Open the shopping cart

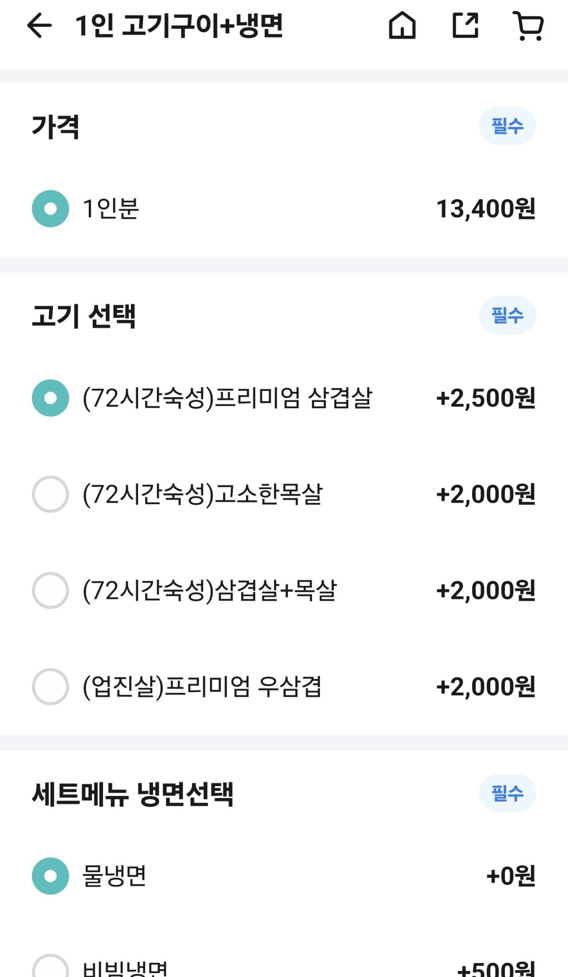pos(528,25)
